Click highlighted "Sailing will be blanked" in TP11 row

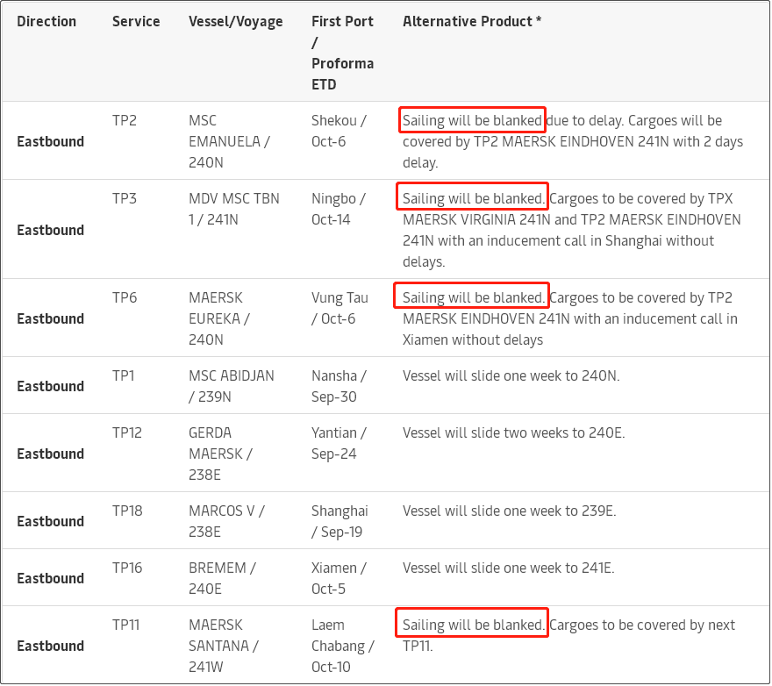472,625
